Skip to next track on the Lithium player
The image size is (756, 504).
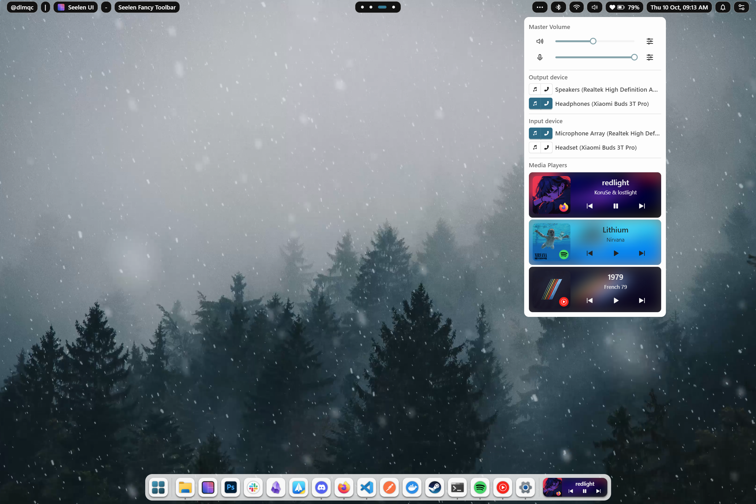(642, 253)
